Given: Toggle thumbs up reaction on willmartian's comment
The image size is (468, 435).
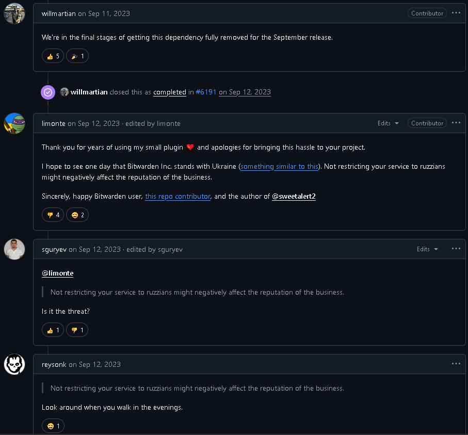Looking at the screenshot, I should tap(53, 56).
